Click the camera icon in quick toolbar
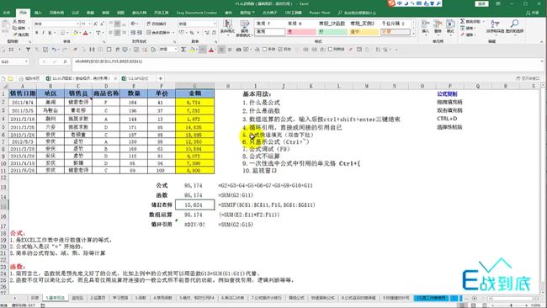This screenshot has width=547, height=308. point(238,50)
